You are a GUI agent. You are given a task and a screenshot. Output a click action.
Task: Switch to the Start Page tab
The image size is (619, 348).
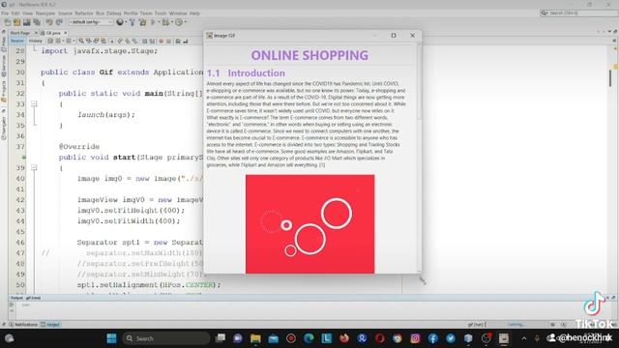(20, 33)
